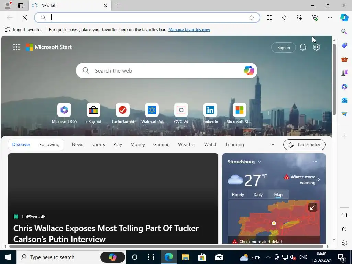Open the Walmart quick link

[152, 113]
